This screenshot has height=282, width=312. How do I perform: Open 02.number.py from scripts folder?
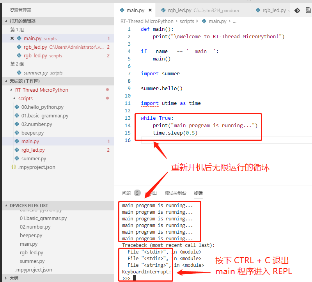click(37, 124)
